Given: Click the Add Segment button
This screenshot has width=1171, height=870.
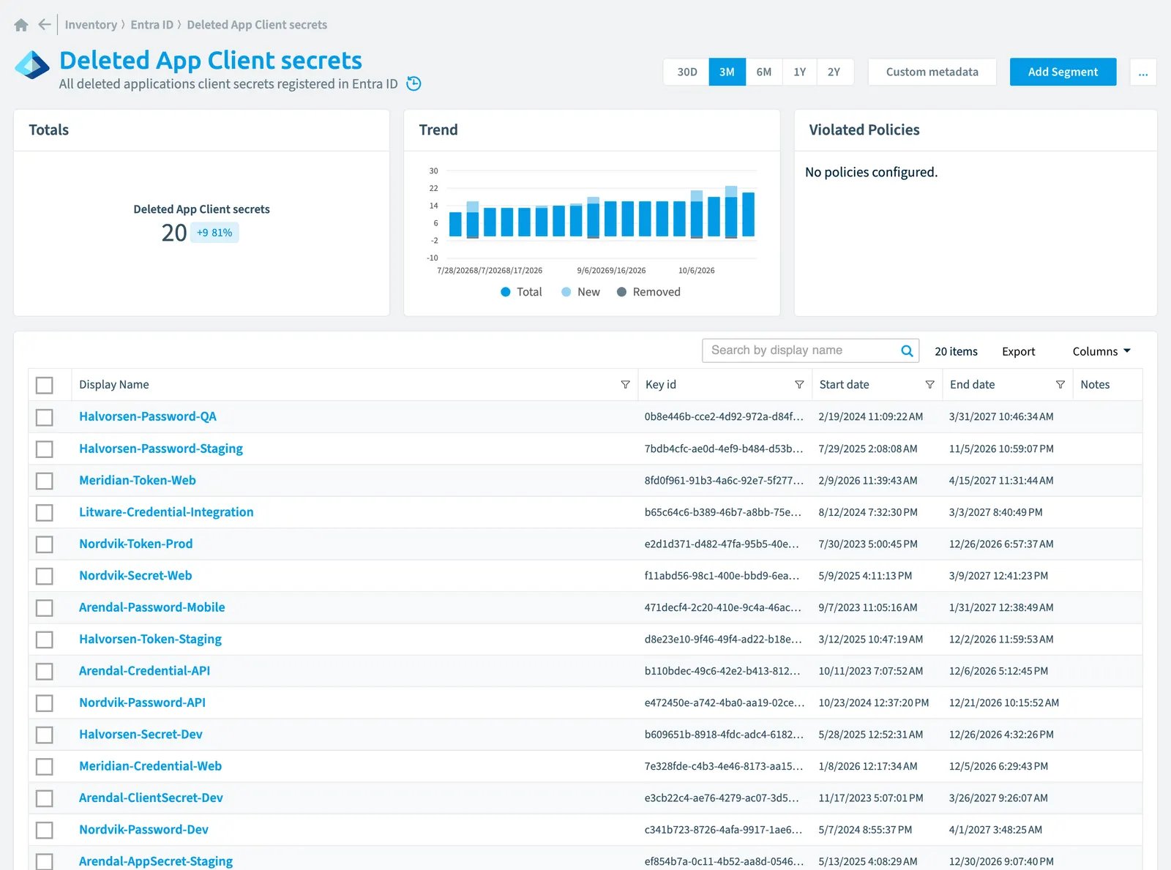Looking at the screenshot, I should click(x=1063, y=72).
